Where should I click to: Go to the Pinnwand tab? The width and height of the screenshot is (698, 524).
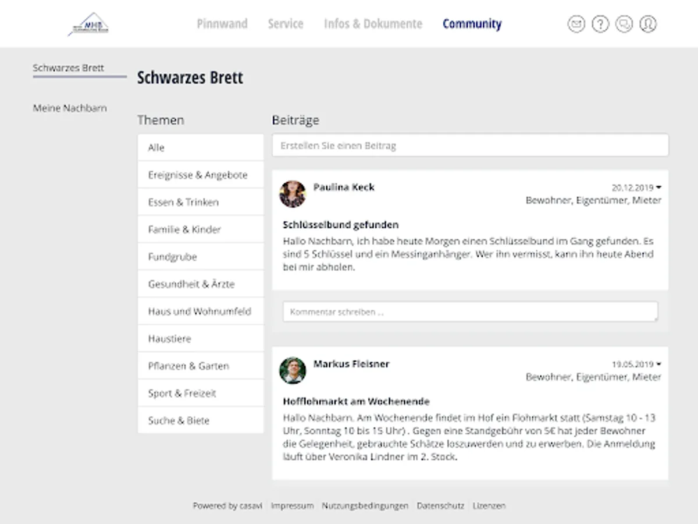click(222, 24)
